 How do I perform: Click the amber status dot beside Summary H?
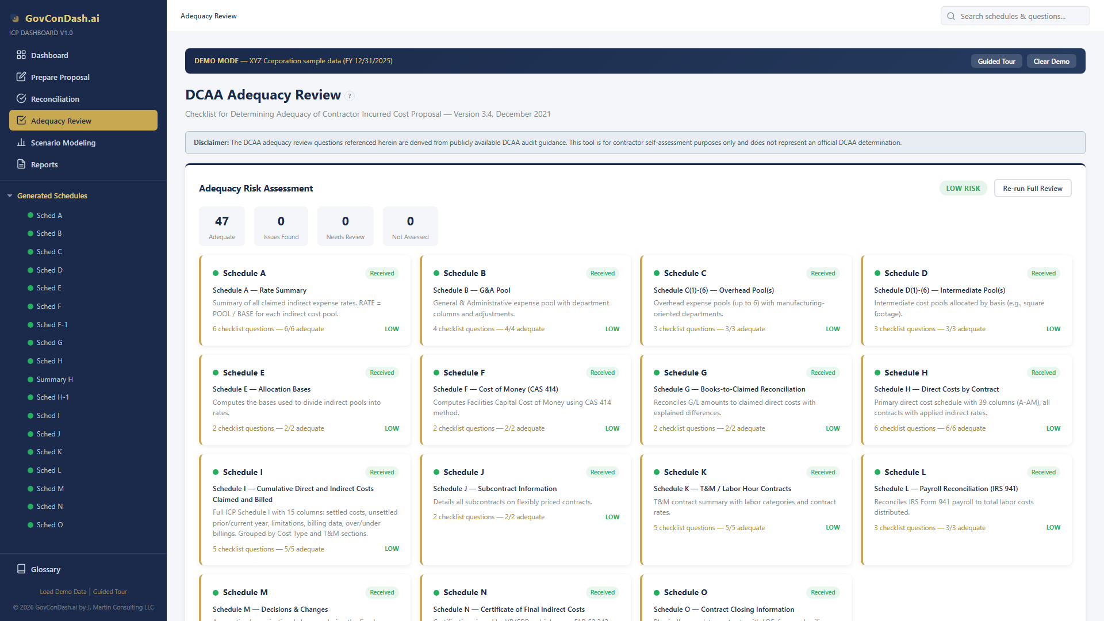(x=29, y=379)
